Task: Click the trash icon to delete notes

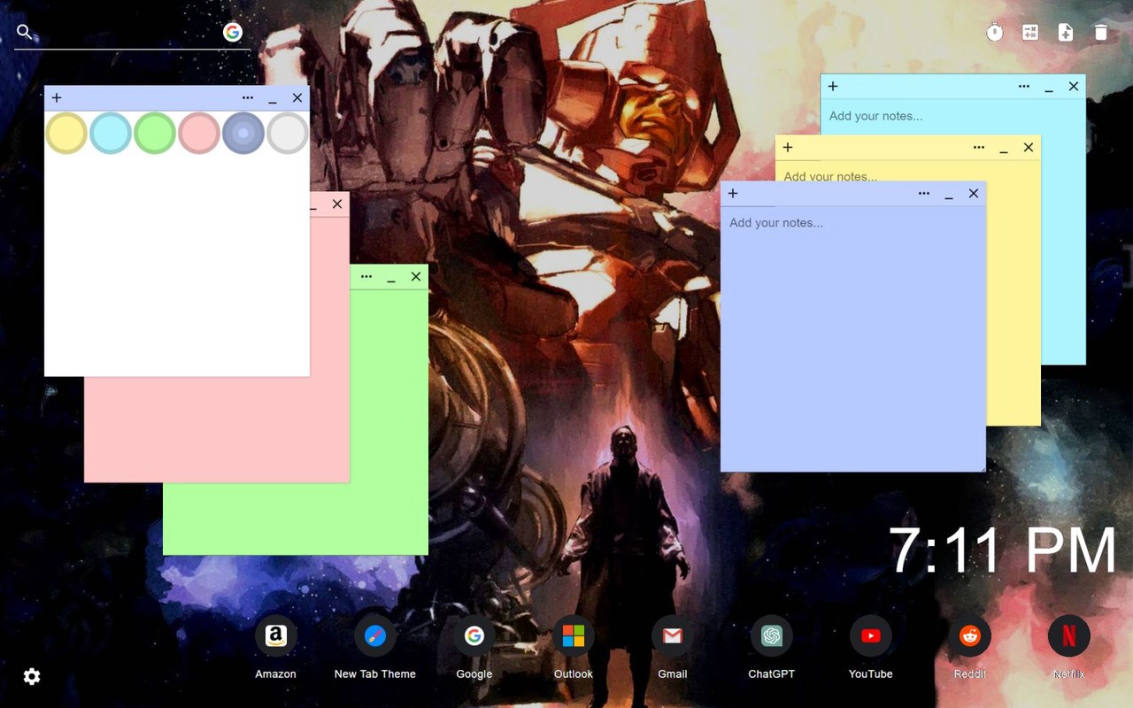Action: pos(1101,33)
